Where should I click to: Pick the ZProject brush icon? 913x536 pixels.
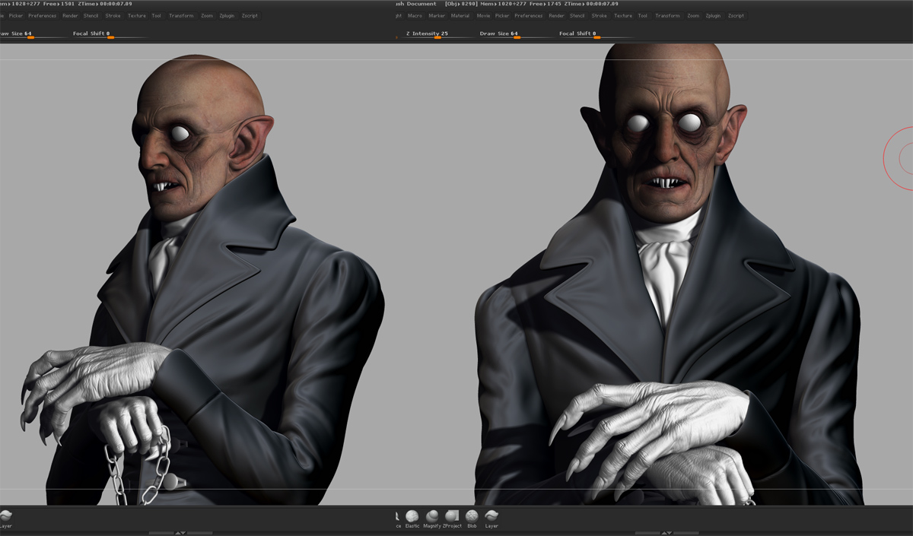(452, 519)
